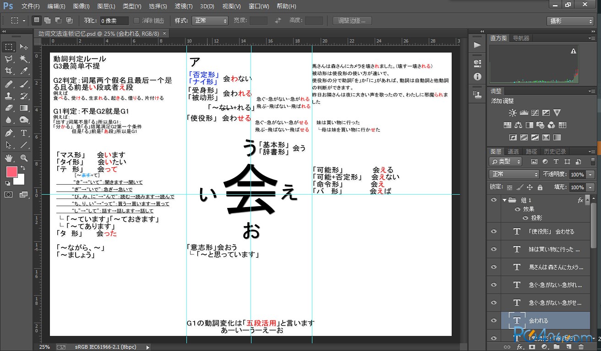Click the 调整边缘 button
The image size is (601, 351).
(352, 21)
